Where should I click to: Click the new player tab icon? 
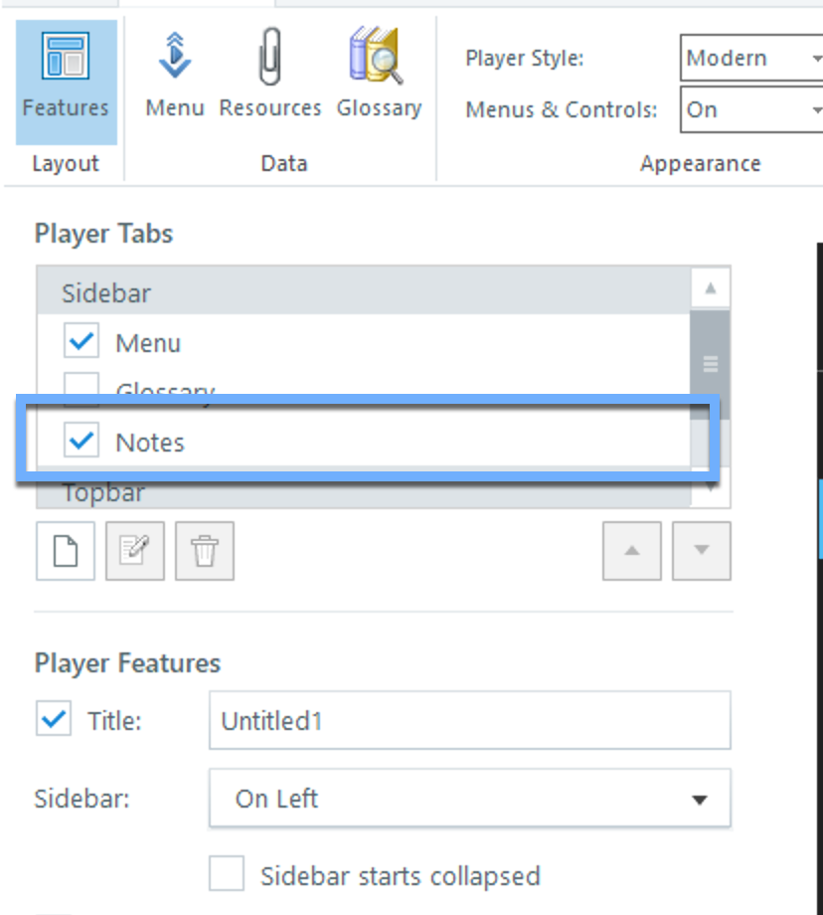pos(66,551)
